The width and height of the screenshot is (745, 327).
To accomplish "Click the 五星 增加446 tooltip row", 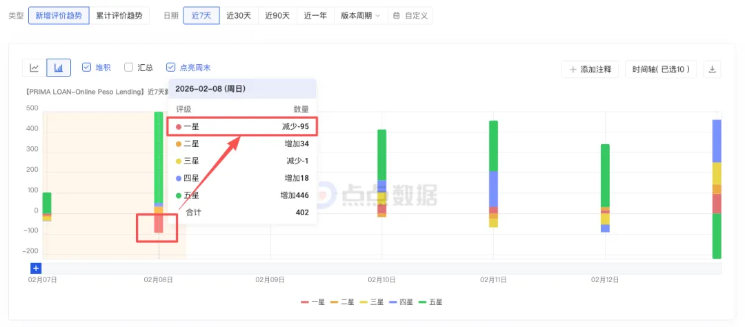I will [242, 195].
